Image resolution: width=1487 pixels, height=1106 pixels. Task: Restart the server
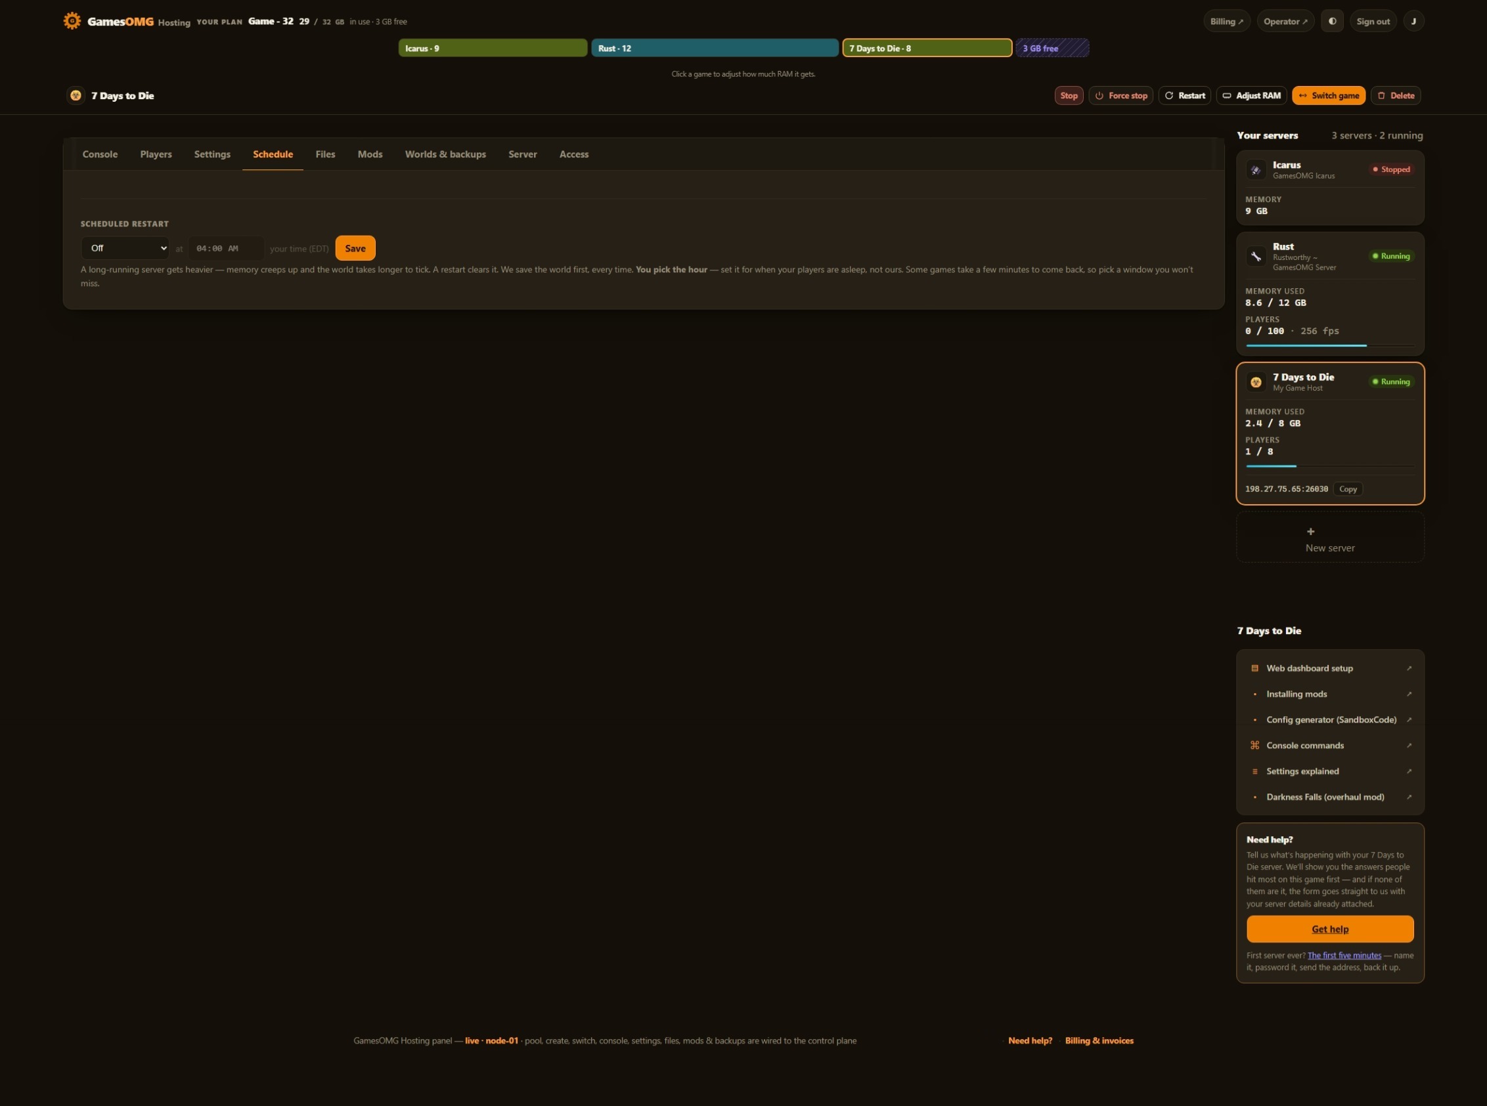(x=1184, y=96)
